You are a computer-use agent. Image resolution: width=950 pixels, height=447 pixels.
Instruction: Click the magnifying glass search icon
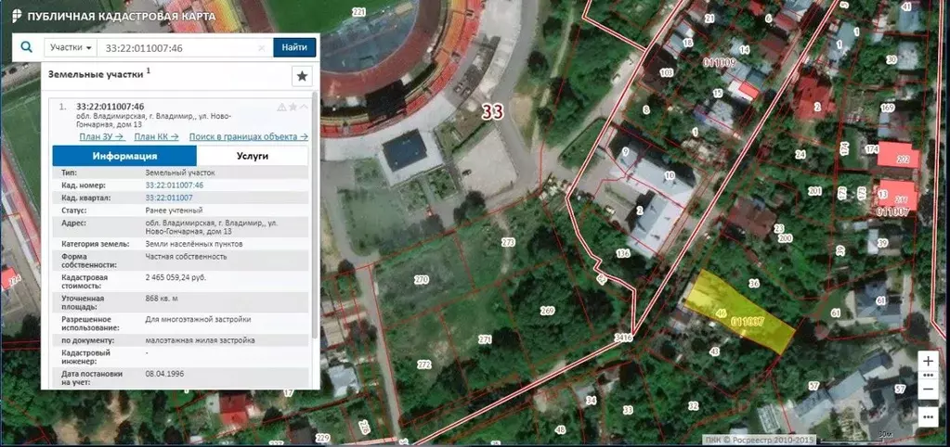coord(27,47)
